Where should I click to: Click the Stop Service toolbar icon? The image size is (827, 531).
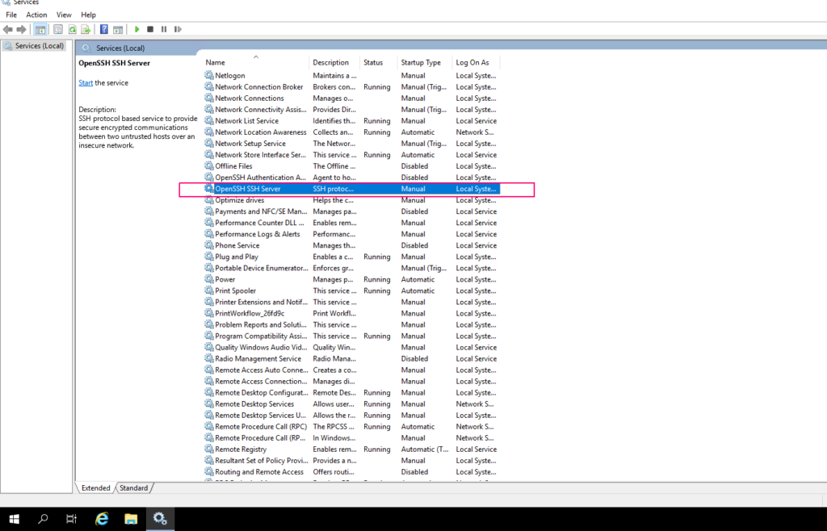click(150, 29)
